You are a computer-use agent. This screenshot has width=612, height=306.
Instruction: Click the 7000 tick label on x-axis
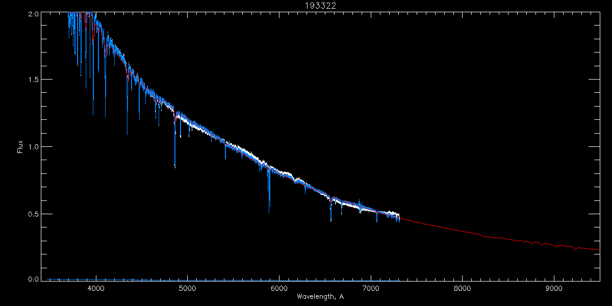pyautogui.click(x=371, y=288)
